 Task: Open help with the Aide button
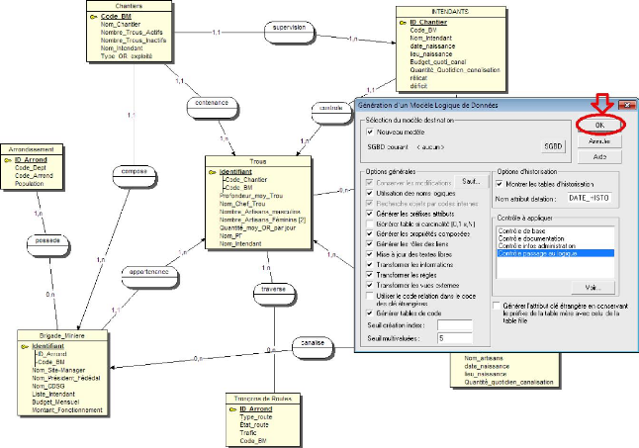pos(599,156)
